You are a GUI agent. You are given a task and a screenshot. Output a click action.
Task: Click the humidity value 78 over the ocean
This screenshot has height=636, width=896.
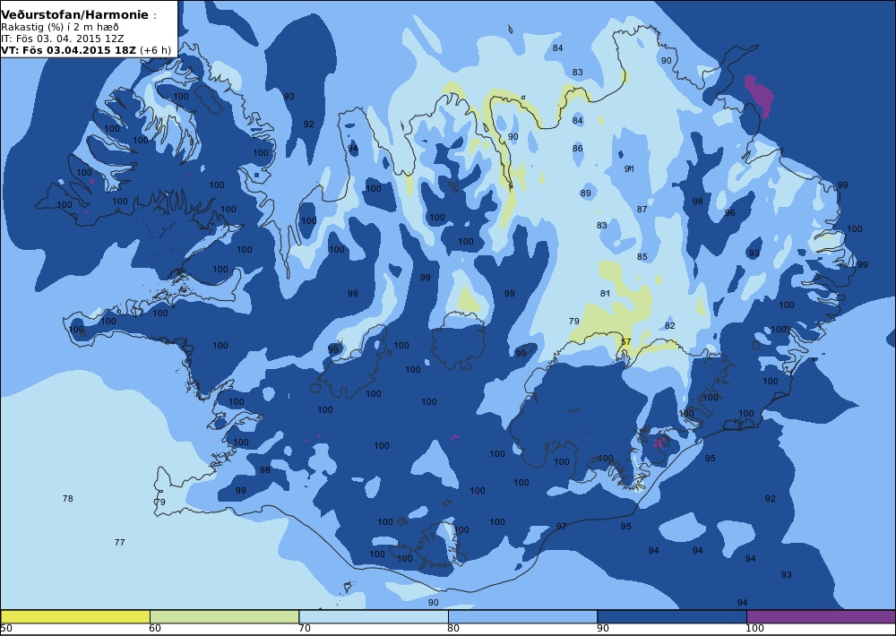click(x=67, y=498)
